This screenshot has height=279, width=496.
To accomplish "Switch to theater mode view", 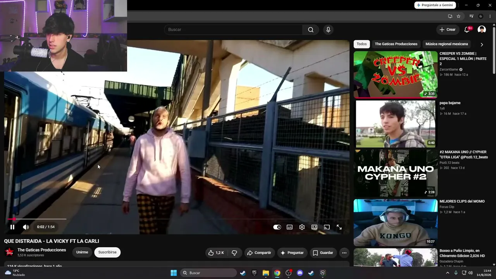I will tap(314, 227).
